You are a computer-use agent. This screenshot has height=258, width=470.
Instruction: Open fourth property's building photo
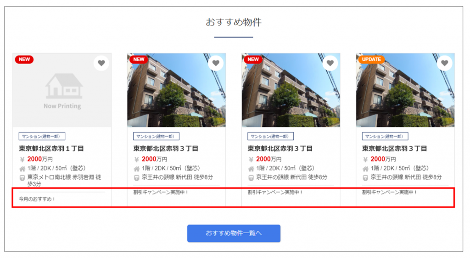(x=405, y=90)
